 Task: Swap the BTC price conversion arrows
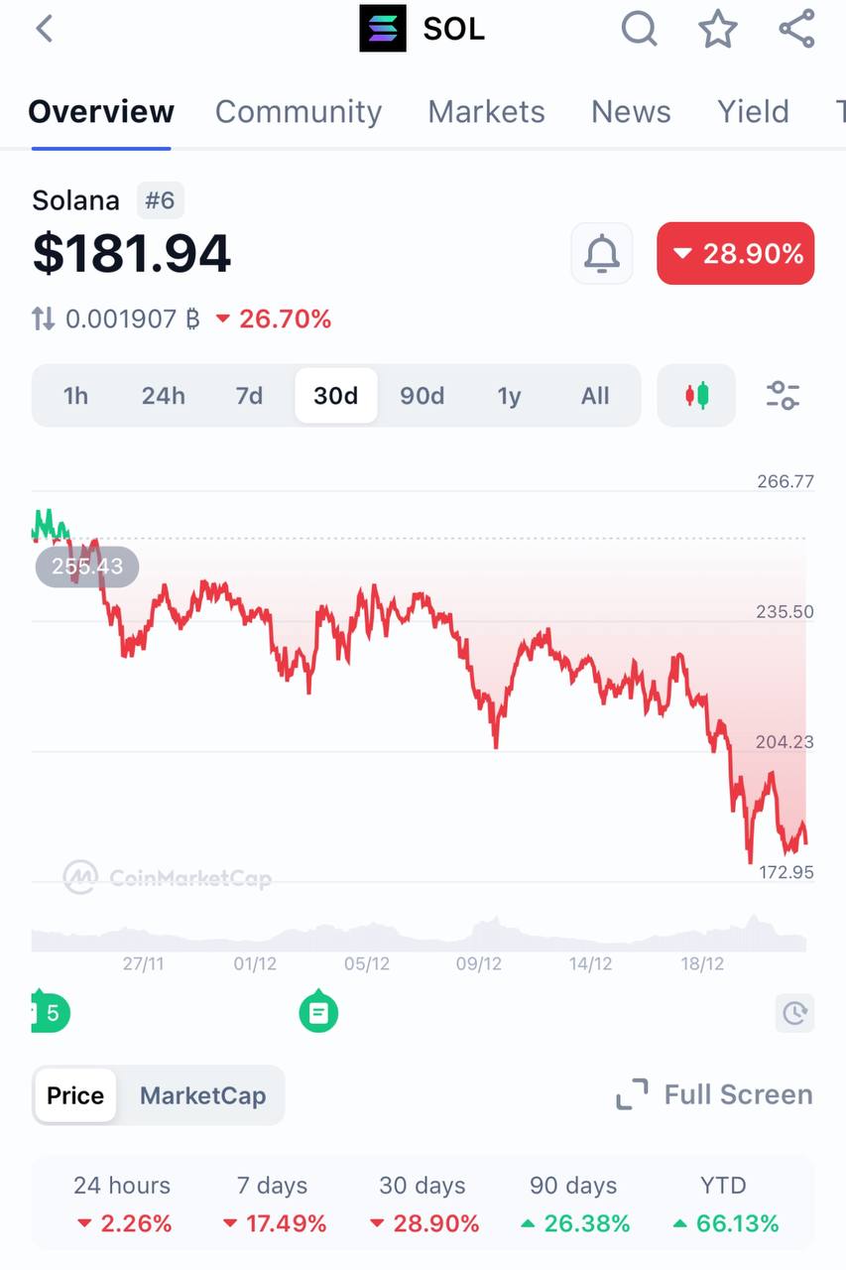coord(43,318)
